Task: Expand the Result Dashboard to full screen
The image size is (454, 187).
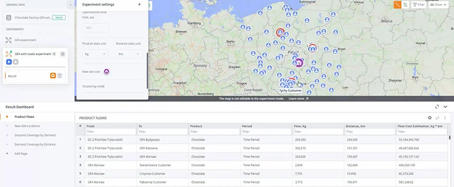Action: pos(437,106)
